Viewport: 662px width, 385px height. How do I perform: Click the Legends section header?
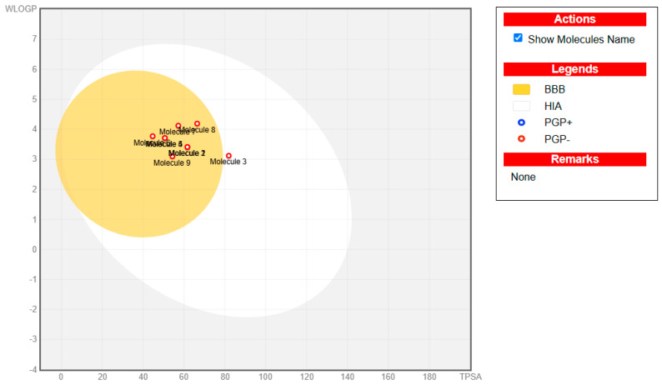[x=574, y=69]
